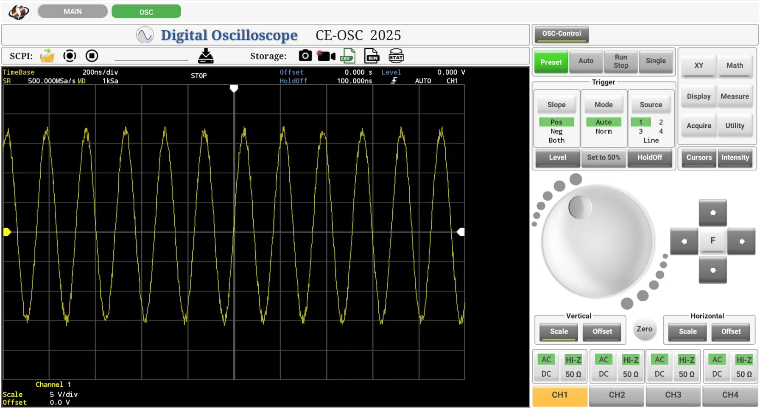The height and width of the screenshot is (409, 760).
Task: Open the OSC-Control tab
Action: click(562, 34)
